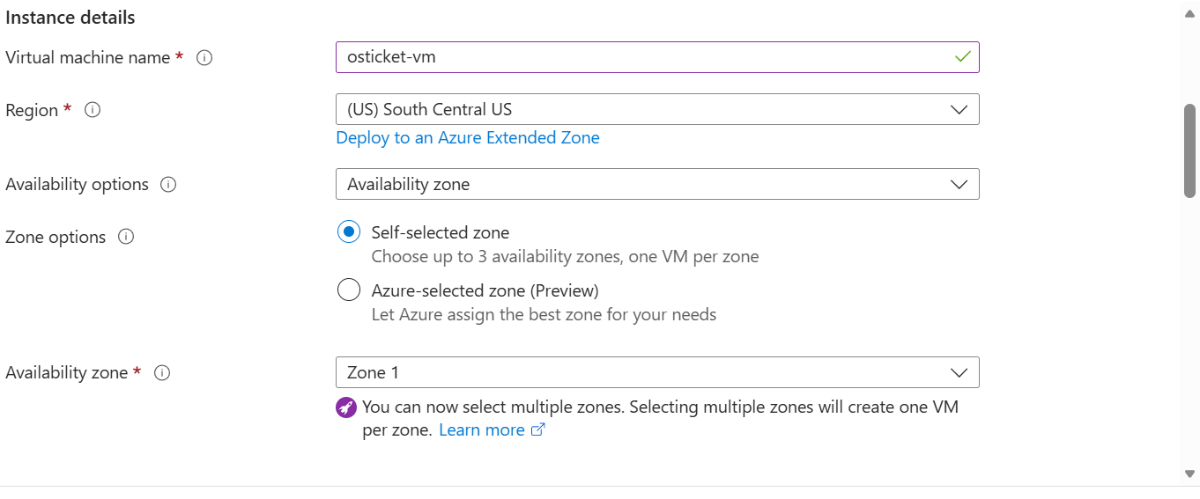
Task: Open info tooltip for Availability options
Action: coord(168,185)
